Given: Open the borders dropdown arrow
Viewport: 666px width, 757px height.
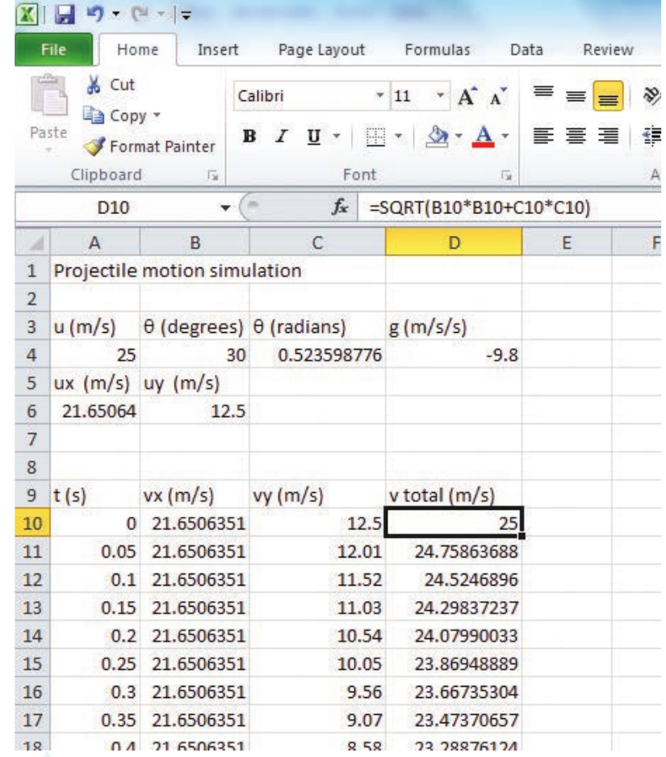Looking at the screenshot, I should [398, 137].
